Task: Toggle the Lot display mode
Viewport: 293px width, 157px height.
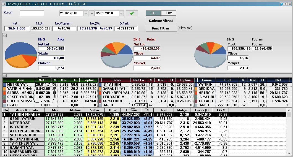Action: point(169,13)
